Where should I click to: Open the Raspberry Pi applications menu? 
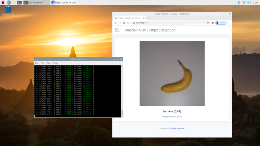3,3
